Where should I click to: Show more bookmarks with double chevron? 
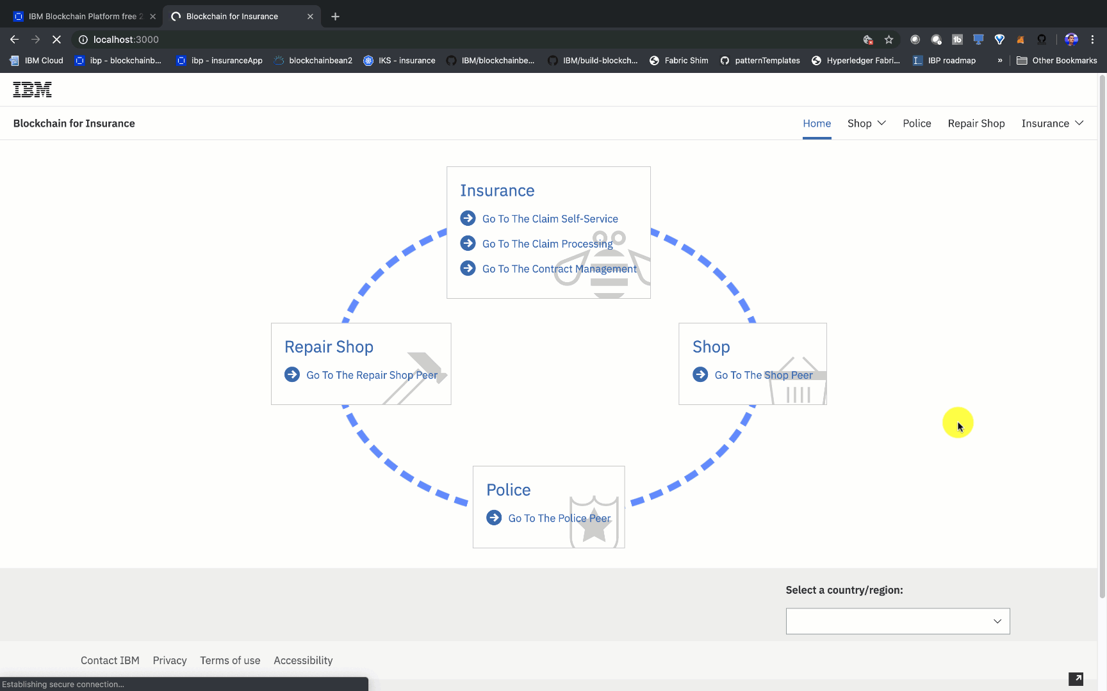tap(999, 60)
